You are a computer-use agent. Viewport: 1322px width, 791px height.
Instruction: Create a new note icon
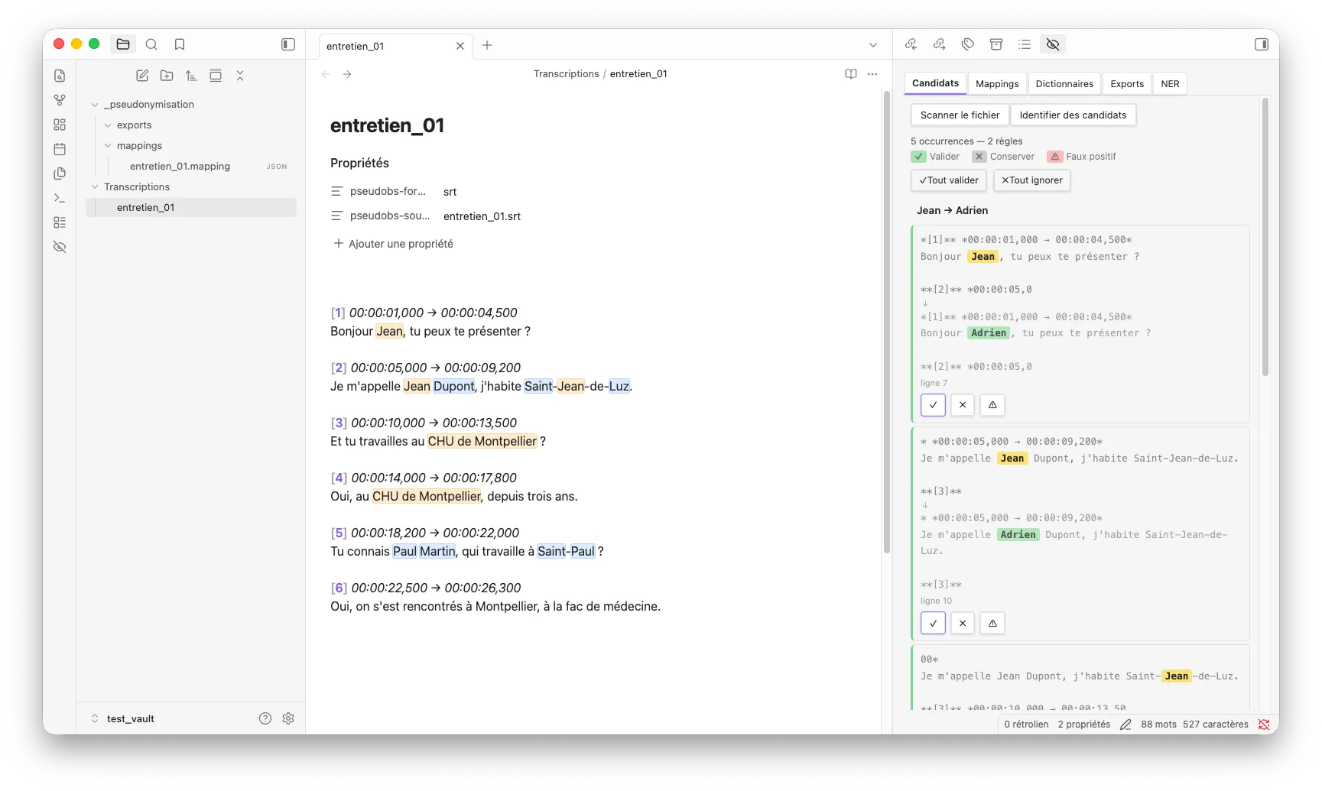(142, 76)
